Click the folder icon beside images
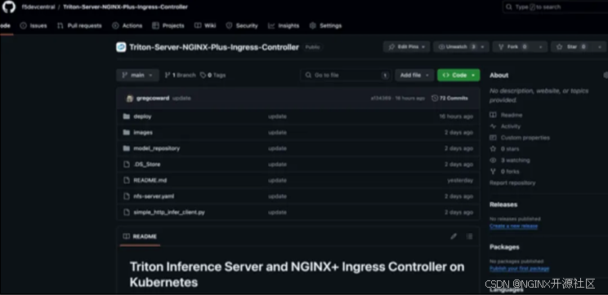608x295 pixels. [126, 132]
